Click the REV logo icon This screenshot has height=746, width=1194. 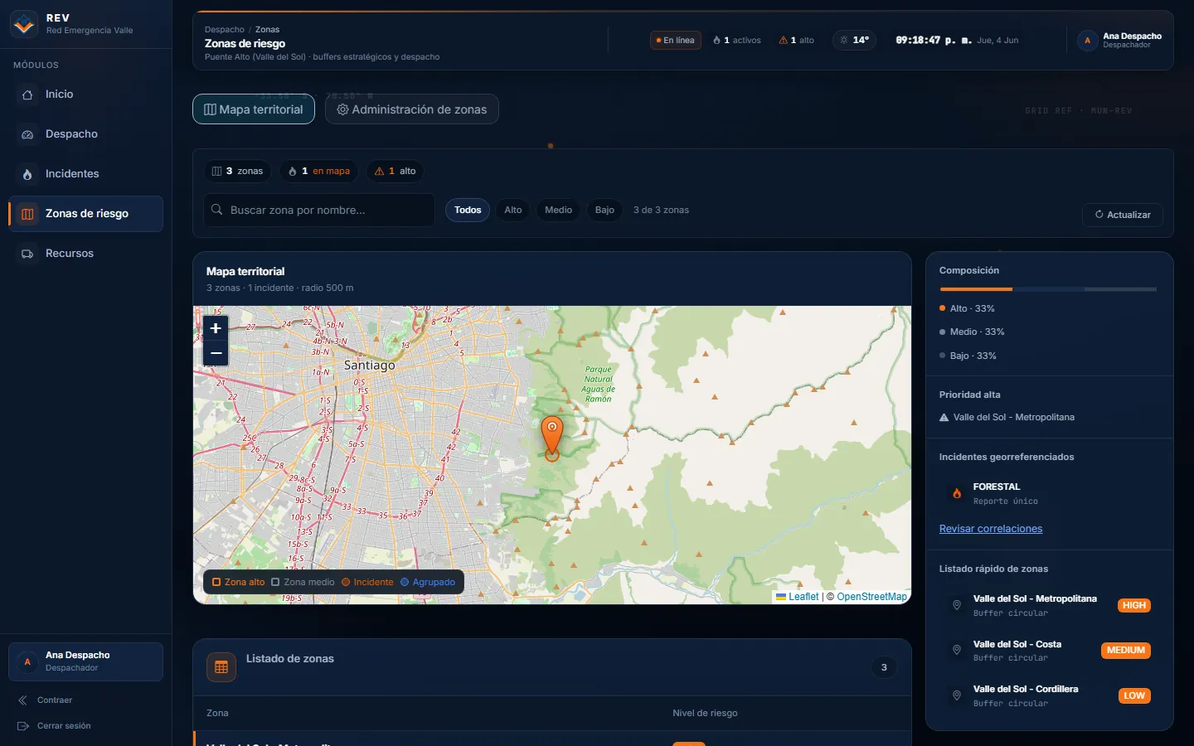[24, 24]
